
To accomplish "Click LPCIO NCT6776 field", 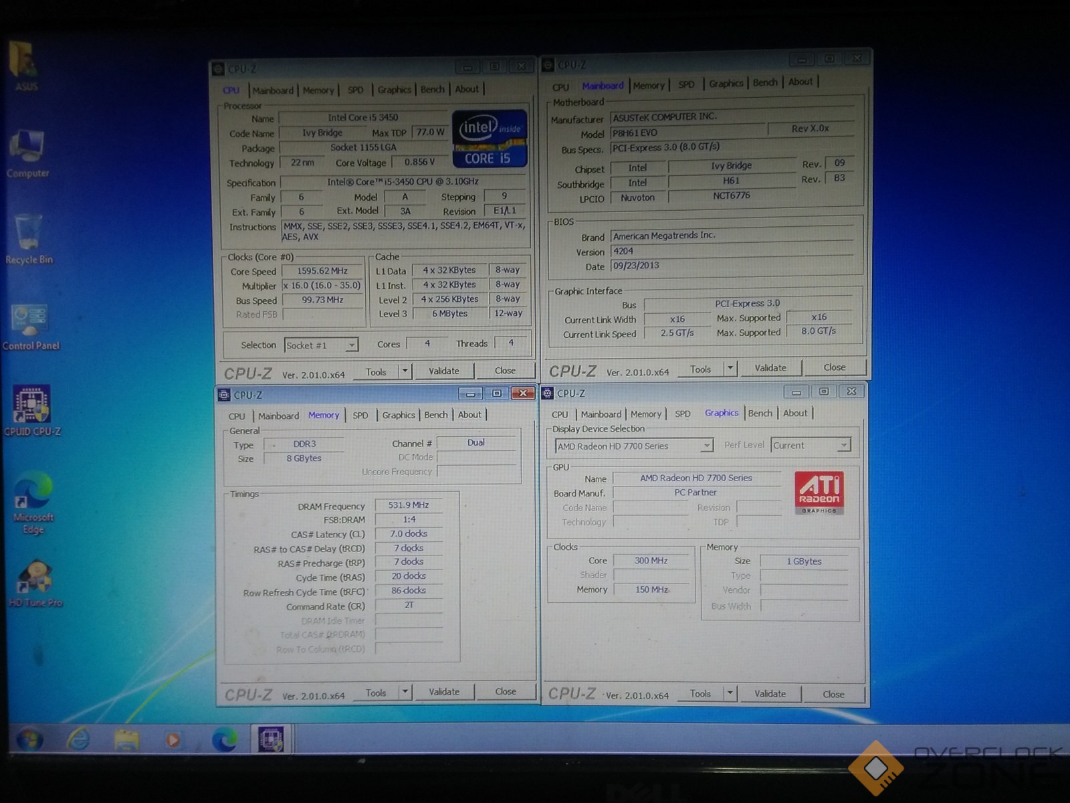I will pyautogui.click(x=731, y=196).
